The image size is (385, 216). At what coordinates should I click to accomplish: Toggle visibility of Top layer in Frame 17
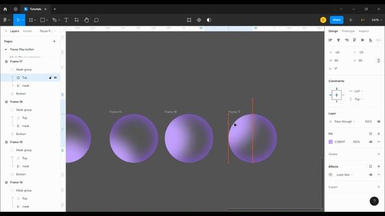click(55, 77)
